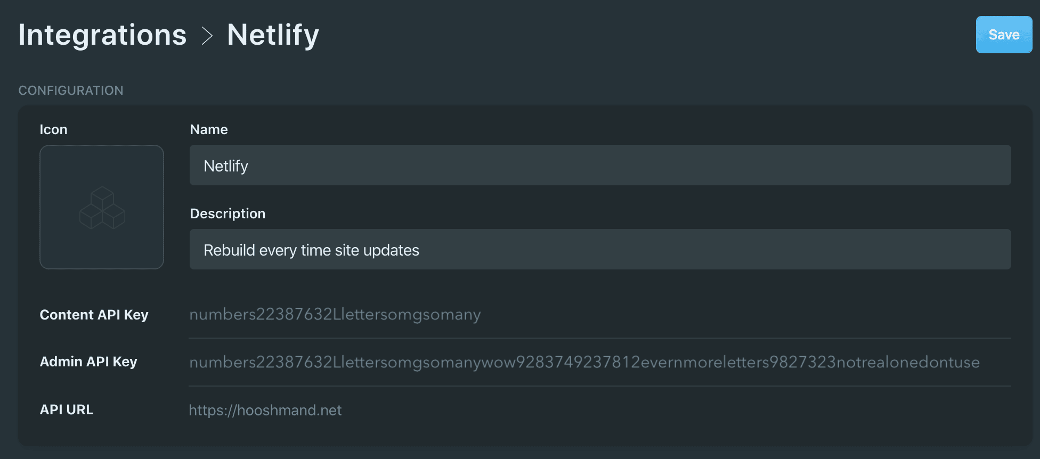Screen dimensions: 1040x459
Task: Click the Admin API Key label
Action: pos(88,362)
